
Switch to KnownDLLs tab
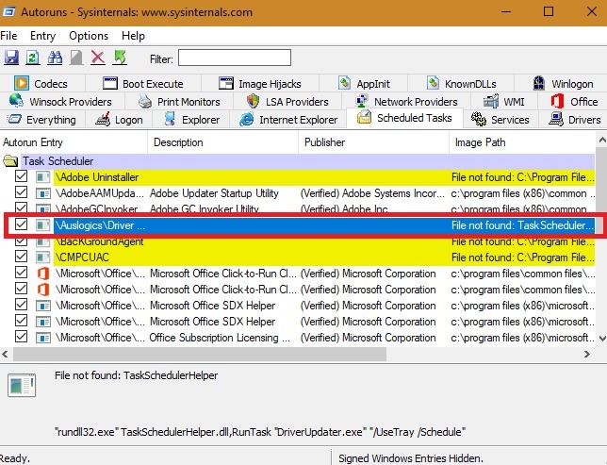pyautogui.click(x=461, y=83)
